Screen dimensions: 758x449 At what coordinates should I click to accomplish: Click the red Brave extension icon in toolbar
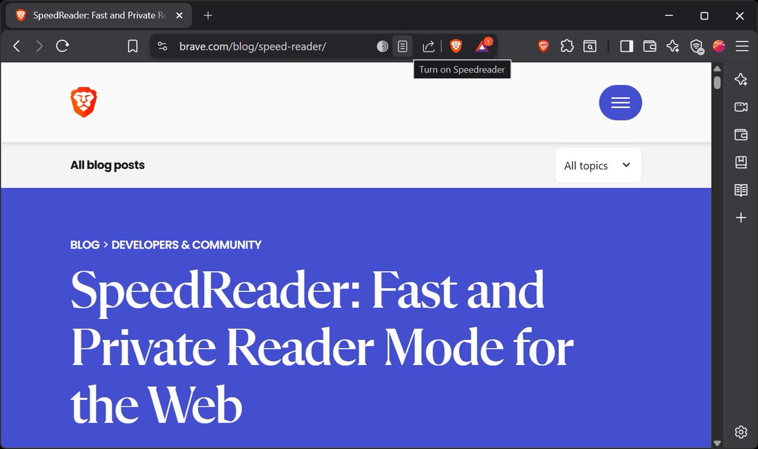544,46
